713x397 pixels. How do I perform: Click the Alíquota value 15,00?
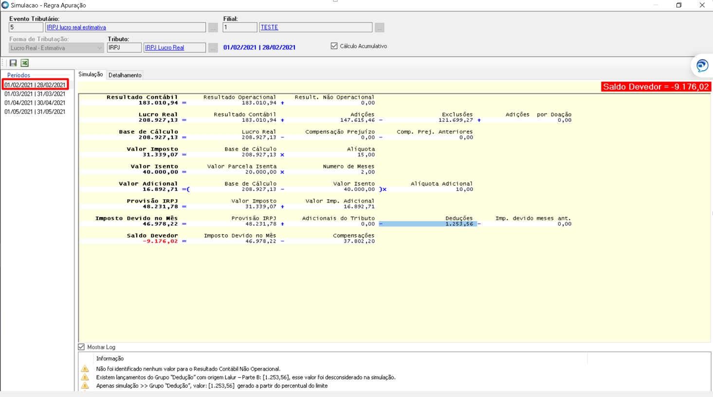[366, 154]
